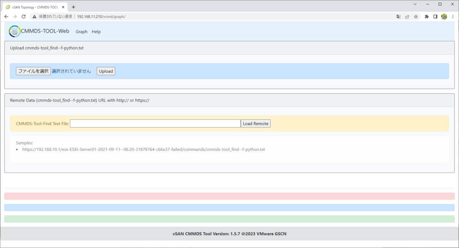Image resolution: width=459 pixels, height=248 pixels.
Task: Click the not-secure warning triangle icon
Action: [x=34, y=16]
